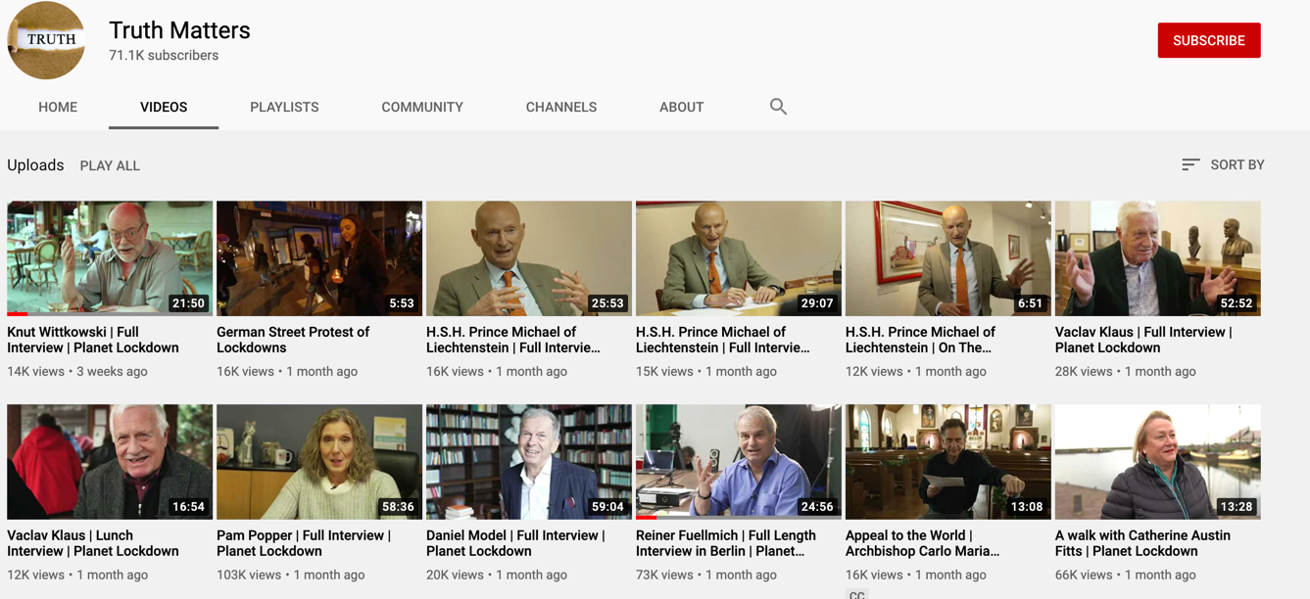Open the Vaclav Klaus Lunch Interview title
The image size is (1310, 599).
coord(93,543)
